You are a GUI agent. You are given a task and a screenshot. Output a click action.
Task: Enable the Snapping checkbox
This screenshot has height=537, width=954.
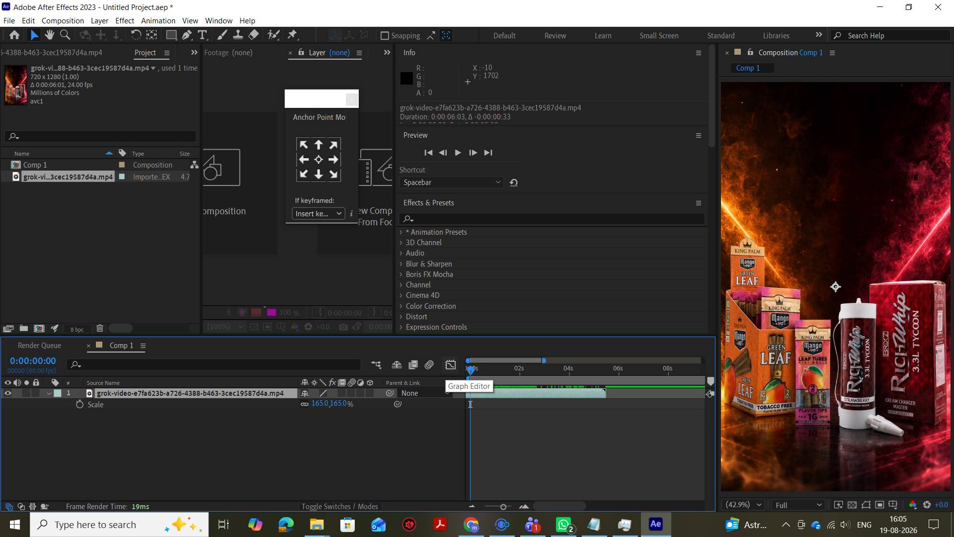coord(385,36)
